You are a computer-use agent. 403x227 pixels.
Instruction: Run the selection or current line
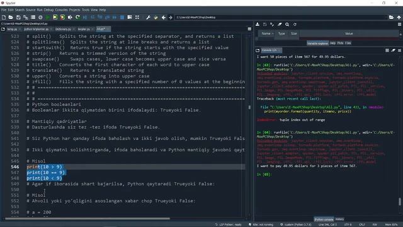70,17
